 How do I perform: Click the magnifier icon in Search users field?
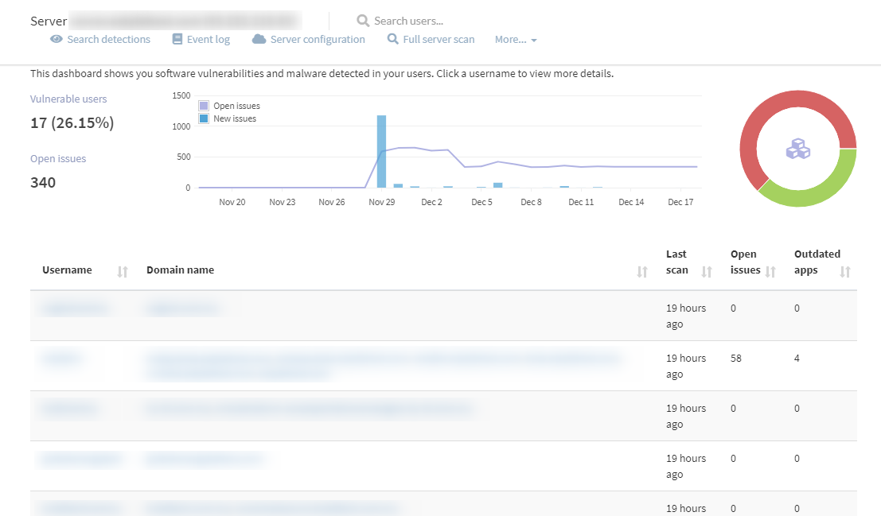point(363,21)
